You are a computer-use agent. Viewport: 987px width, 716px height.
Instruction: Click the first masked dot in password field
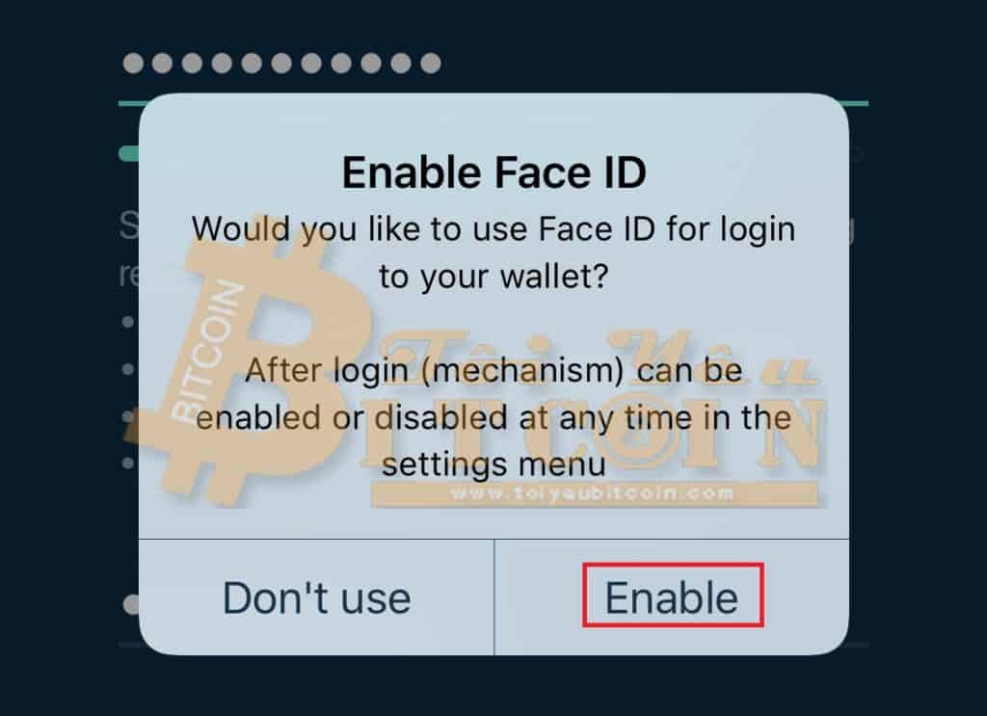coord(133,63)
